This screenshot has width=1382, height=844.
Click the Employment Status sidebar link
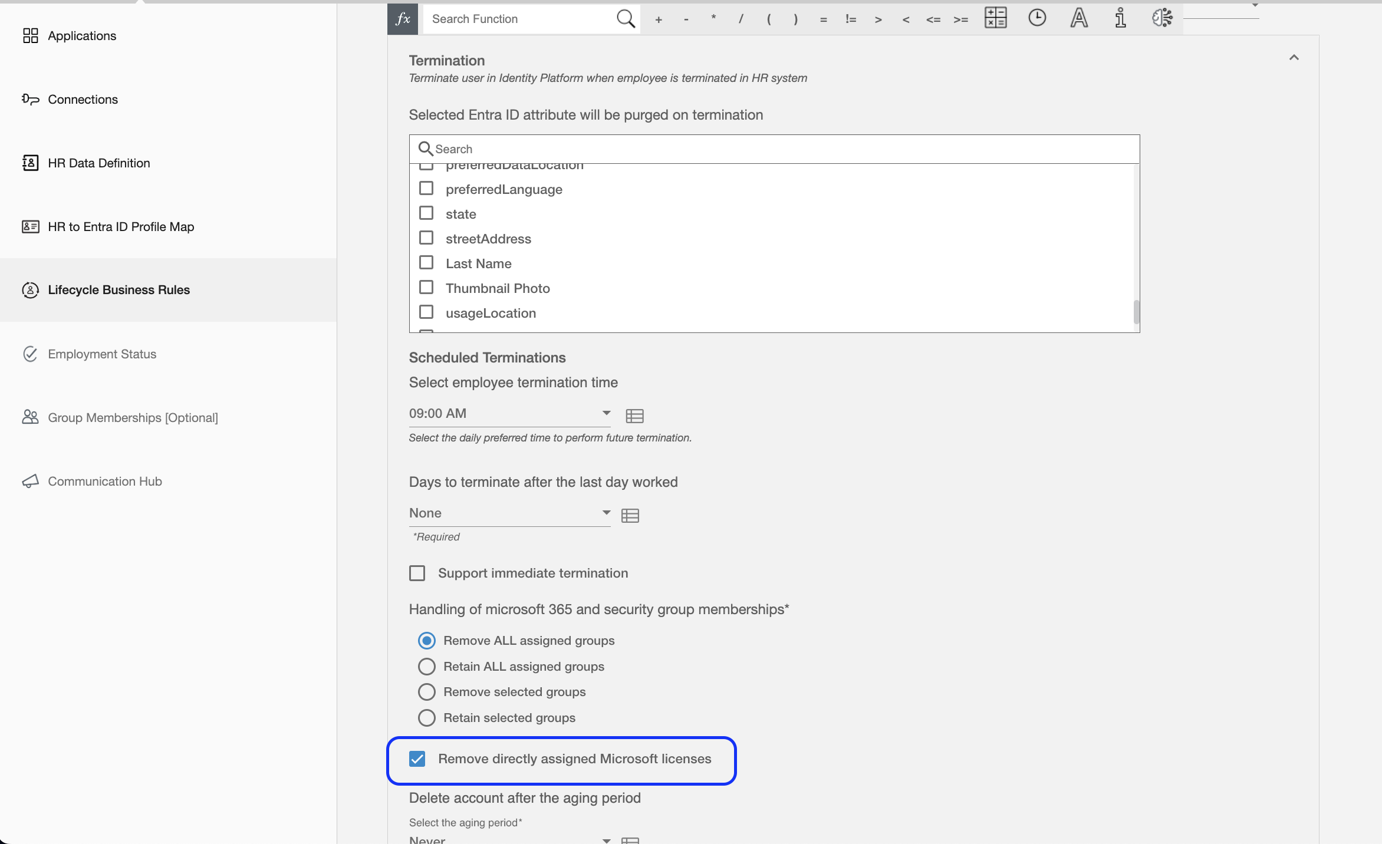[x=101, y=352]
